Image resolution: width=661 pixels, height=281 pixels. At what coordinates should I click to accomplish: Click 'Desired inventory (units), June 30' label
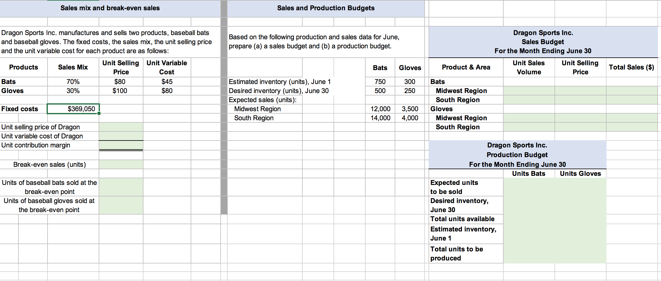279,91
